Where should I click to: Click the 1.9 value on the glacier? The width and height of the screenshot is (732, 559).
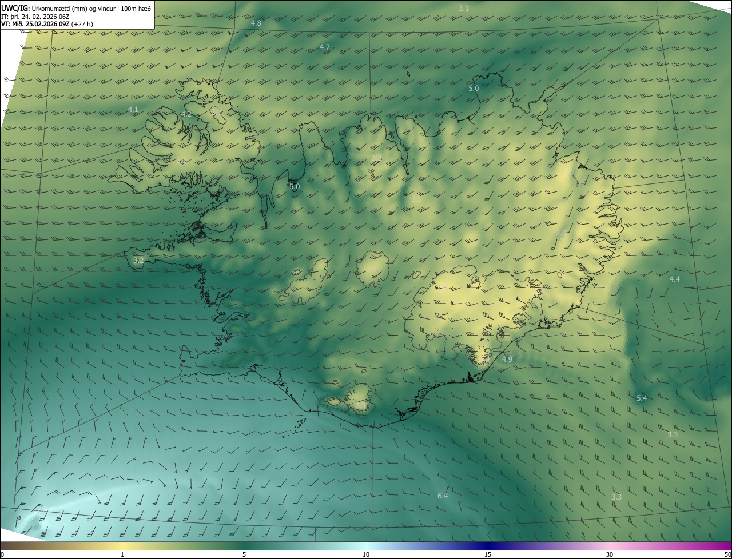coord(371,270)
